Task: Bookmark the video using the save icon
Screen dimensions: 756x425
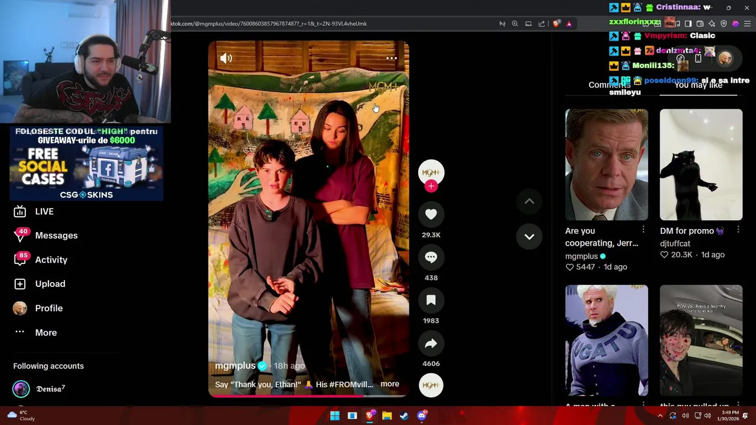Action: 431,300
